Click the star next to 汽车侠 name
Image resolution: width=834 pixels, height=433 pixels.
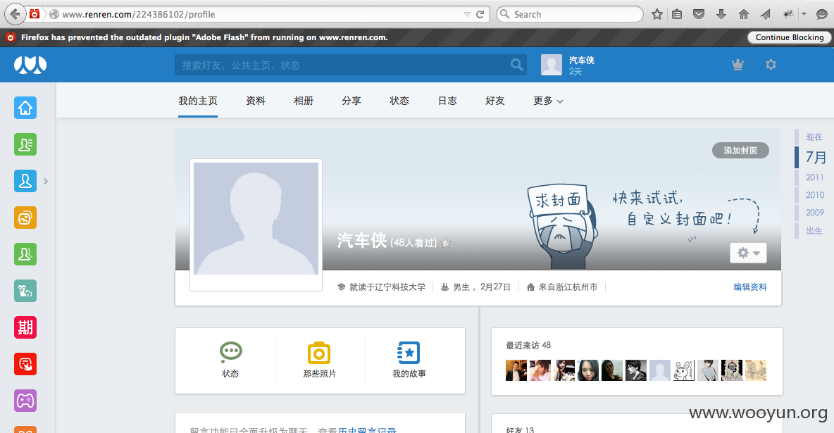click(x=447, y=243)
